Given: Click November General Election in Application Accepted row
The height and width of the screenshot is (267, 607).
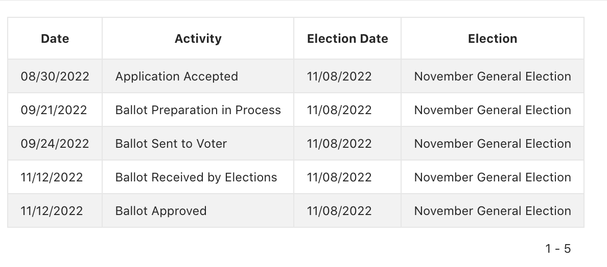Looking at the screenshot, I should (x=493, y=76).
